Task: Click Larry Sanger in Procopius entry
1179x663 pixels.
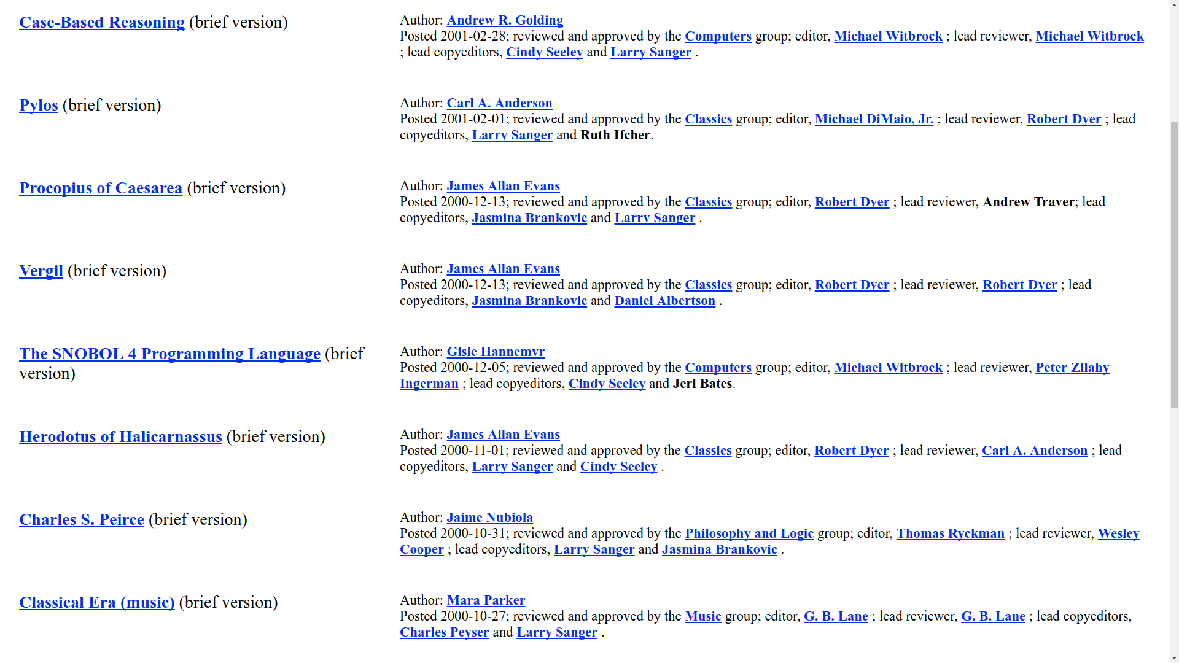Action: (655, 218)
